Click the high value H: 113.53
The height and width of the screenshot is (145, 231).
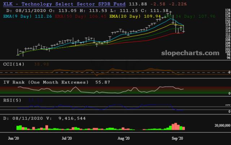[93, 10]
